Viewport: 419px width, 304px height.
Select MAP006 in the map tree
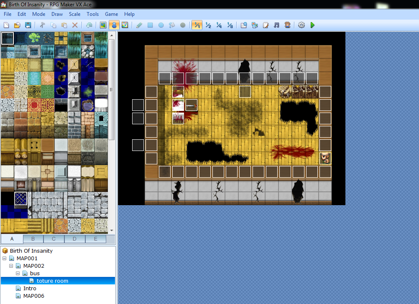34,296
